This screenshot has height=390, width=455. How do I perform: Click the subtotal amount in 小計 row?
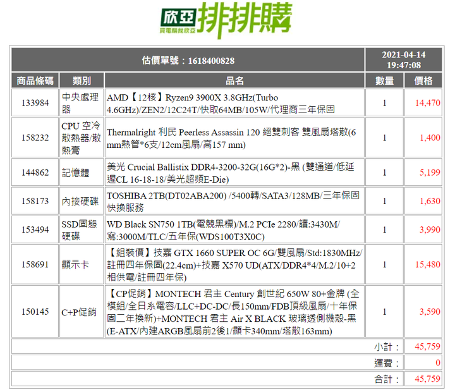pyautogui.click(x=427, y=346)
